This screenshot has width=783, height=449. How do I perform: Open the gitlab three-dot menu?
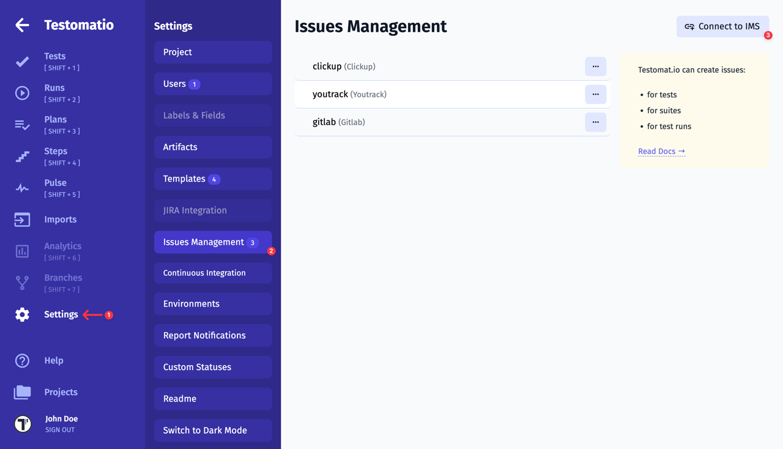tap(595, 122)
